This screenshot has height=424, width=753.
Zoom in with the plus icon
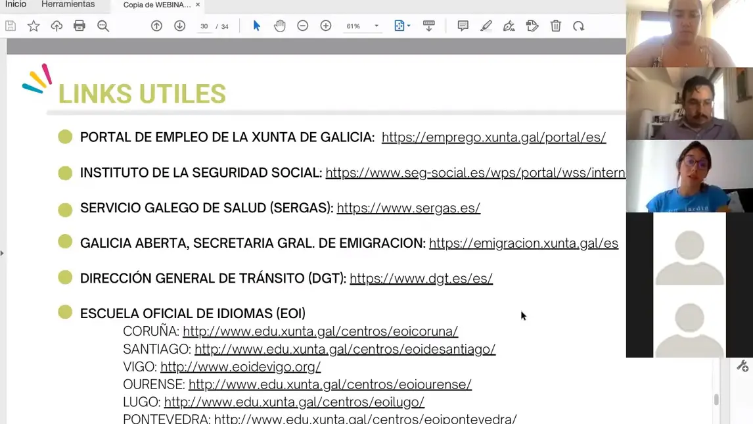[x=326, y=26]
